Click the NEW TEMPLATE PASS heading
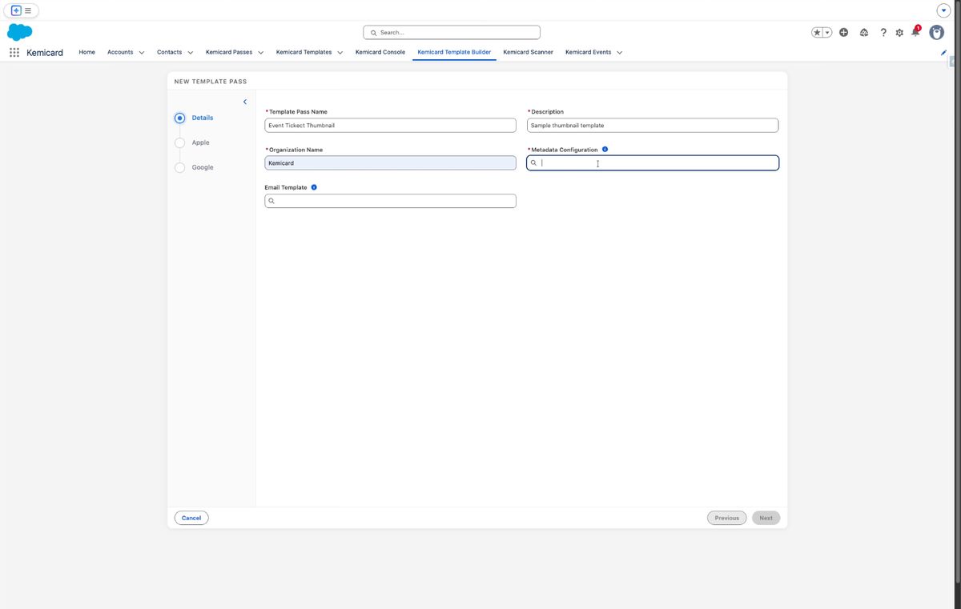This screenshot has height=609, width=961. click(x=211, y=82)
